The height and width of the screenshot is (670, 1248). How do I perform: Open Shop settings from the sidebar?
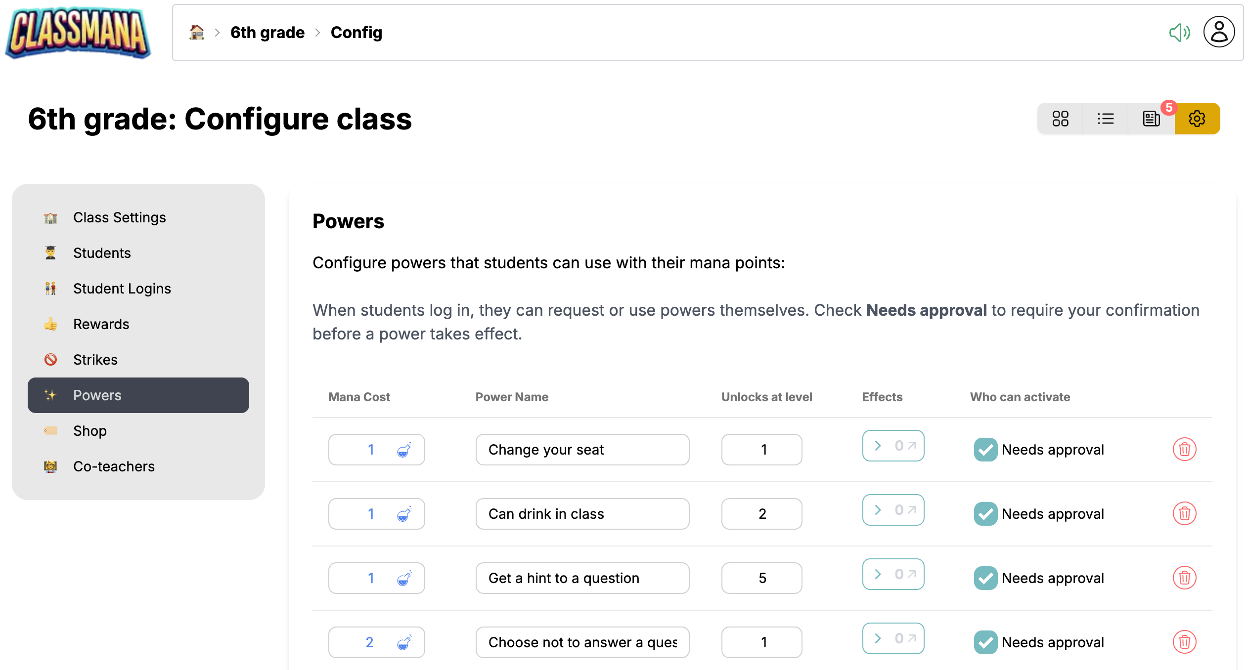click(90, 430)
